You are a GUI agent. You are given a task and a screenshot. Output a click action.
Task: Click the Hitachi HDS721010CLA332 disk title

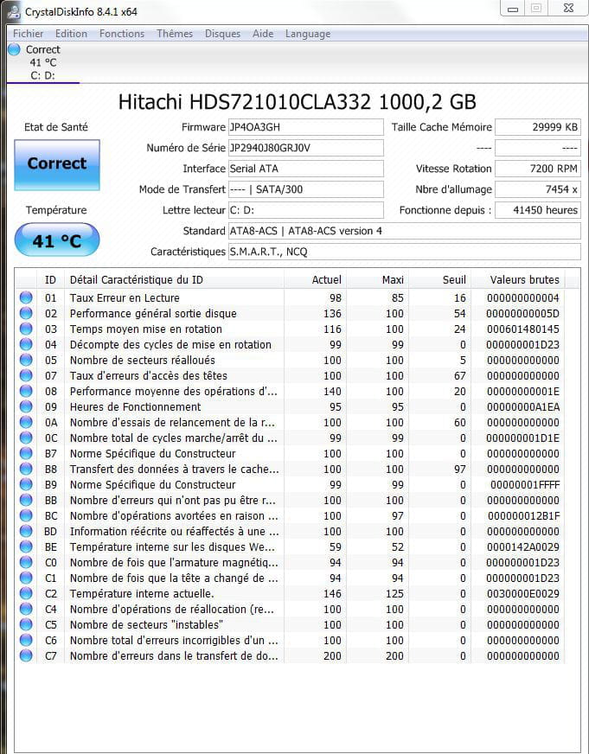pos(298,102)
